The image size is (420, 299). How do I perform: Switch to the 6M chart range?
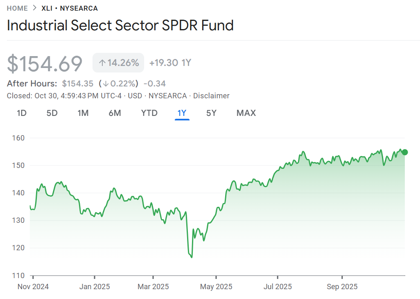point(115,113)
